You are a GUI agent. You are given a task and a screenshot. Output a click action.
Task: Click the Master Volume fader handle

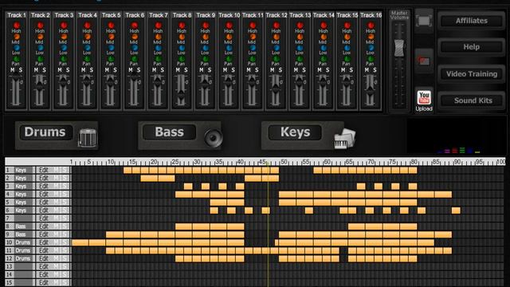coord(399,48)
